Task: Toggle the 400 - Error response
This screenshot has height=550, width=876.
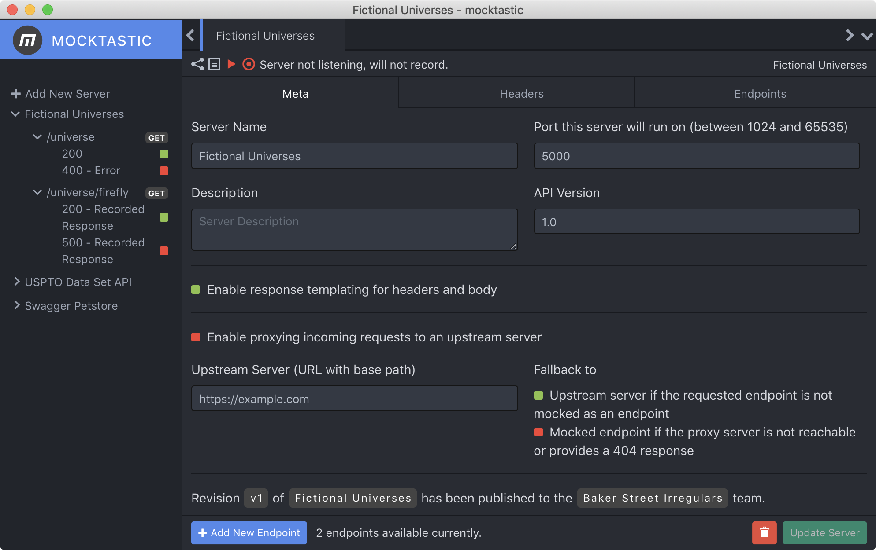Action: [164, 171]
